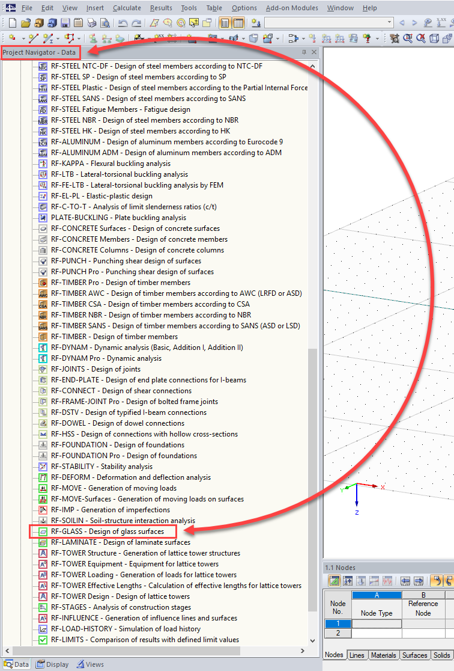Open the Calculate menu
454x671 pixels.
pos(127,8)
